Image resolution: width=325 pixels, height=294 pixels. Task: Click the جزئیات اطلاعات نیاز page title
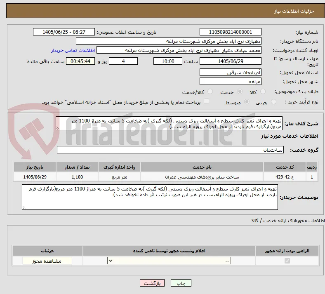click(294, 11)
